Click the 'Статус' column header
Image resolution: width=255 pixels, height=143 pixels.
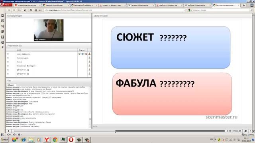pyautogui.click(x=82, y=50)
